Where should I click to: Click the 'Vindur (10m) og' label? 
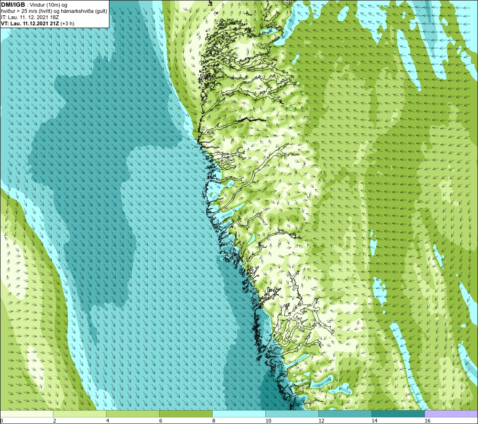(48, 5)
